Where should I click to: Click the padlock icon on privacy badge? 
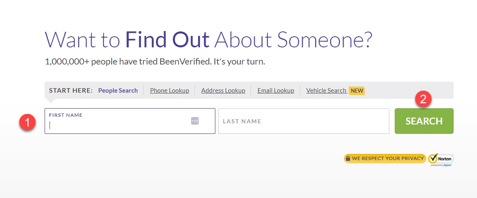348,158
